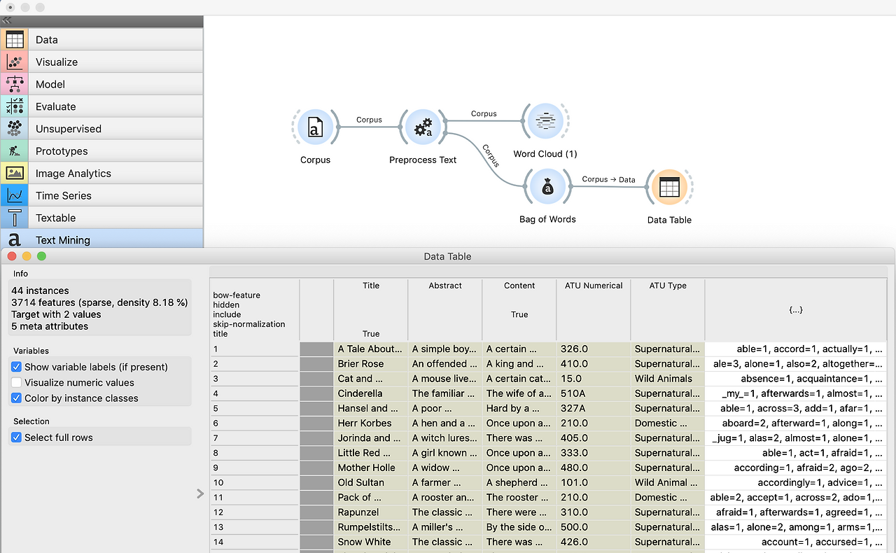Click the Image Analytics category icon
The image size is (896, 553).
15,174
